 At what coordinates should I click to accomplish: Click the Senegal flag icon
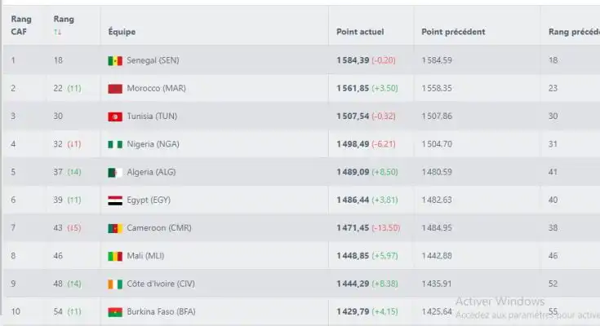pos(115,61)
